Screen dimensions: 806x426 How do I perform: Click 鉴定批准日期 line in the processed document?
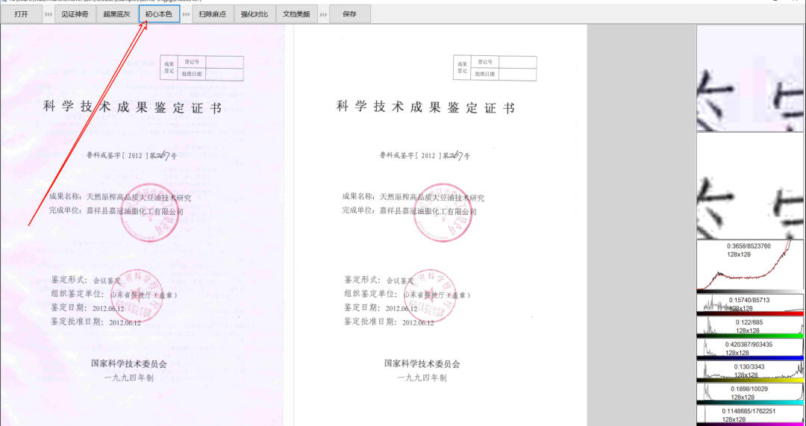click(389, 322)
